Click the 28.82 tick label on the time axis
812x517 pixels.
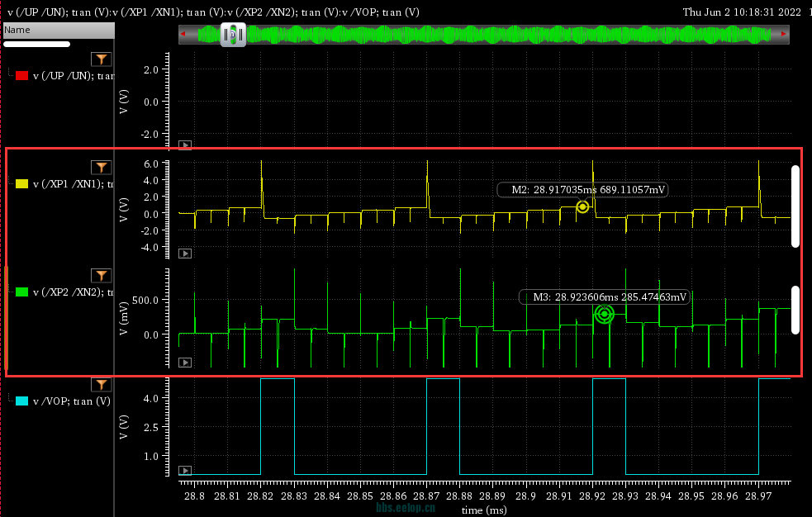point(260,496)
